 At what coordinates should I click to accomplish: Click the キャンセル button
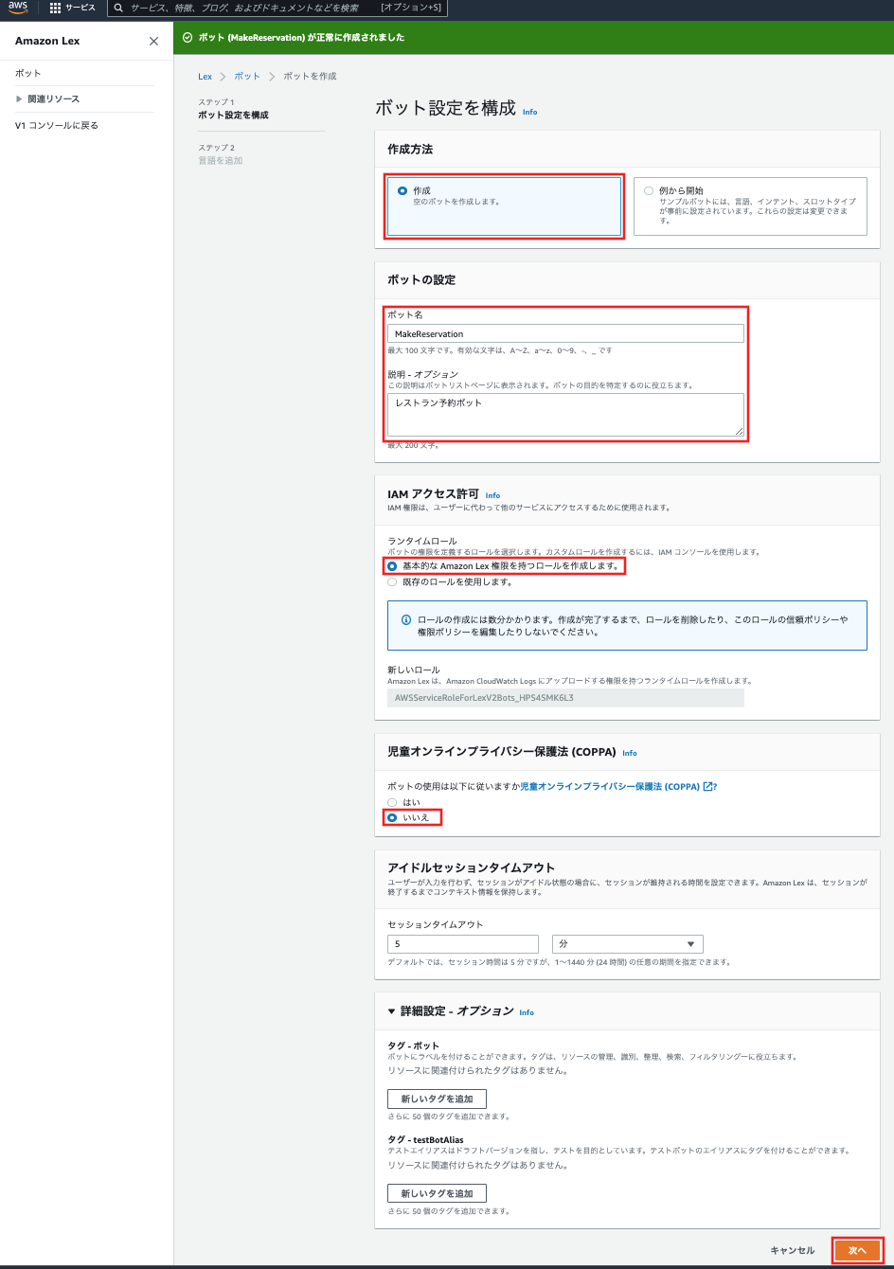pos(792,1250)
